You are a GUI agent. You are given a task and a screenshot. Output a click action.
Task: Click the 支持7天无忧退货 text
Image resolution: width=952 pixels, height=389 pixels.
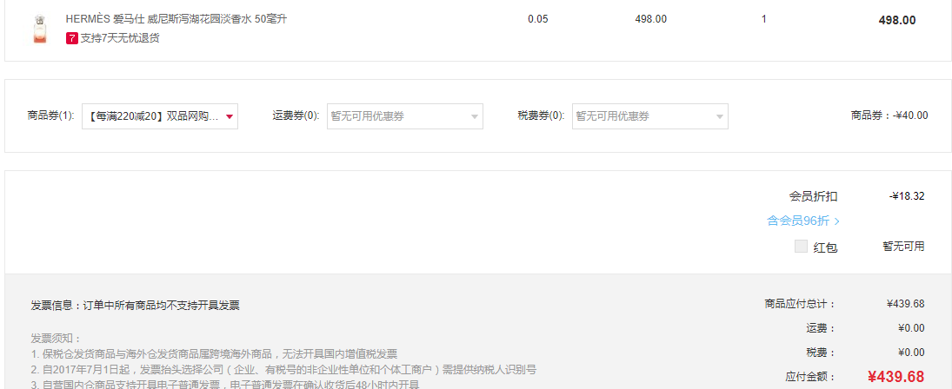(120, 38)
